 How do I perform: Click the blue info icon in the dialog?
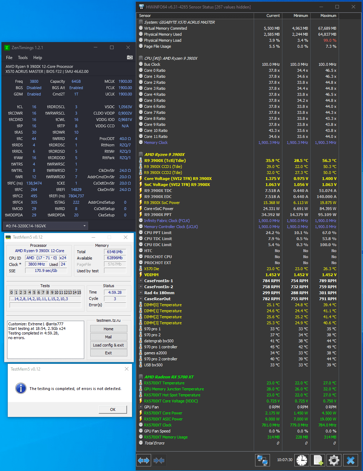pyautogui.click(x=21, y=388)
